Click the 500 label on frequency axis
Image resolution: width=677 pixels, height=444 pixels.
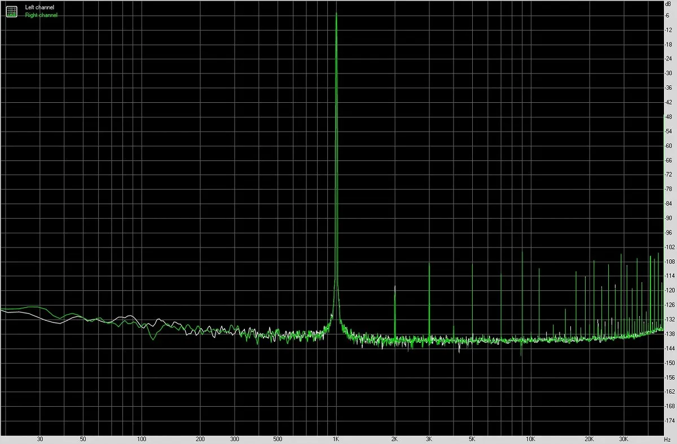278,439
